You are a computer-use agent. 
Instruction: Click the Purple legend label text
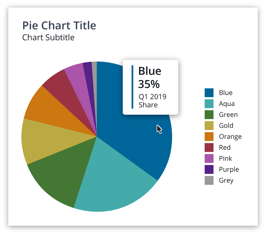click(x=229, y=169)
